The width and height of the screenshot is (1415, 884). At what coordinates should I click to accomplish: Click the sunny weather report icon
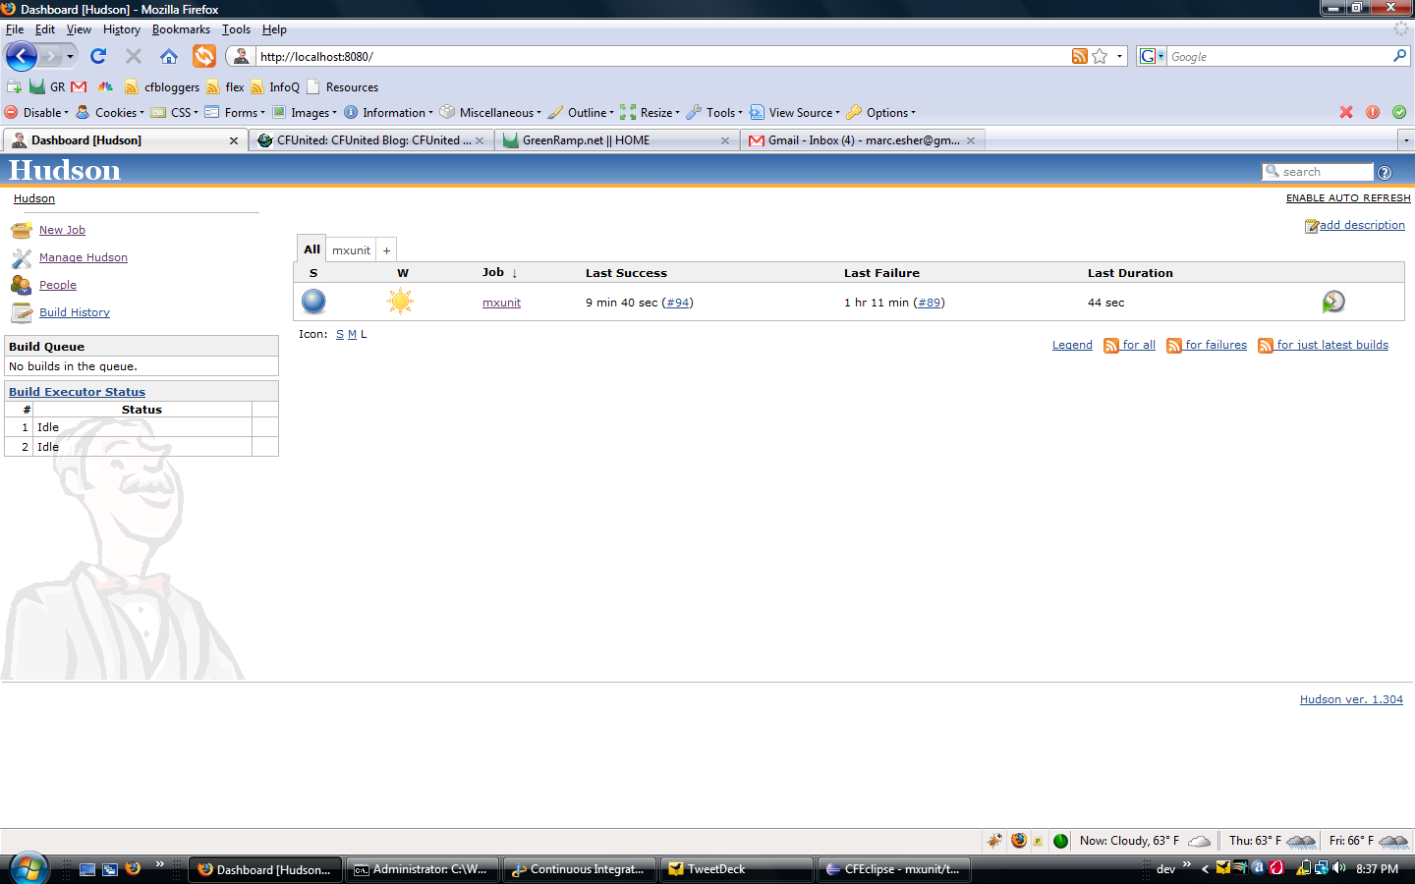(x=400, y=302)
